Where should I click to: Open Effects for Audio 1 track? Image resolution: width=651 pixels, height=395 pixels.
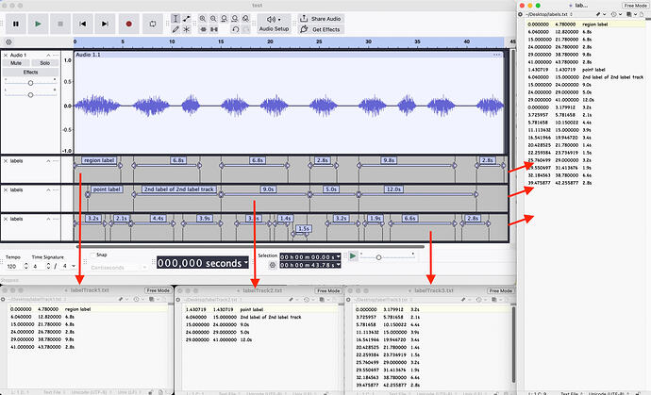point(30,73)
